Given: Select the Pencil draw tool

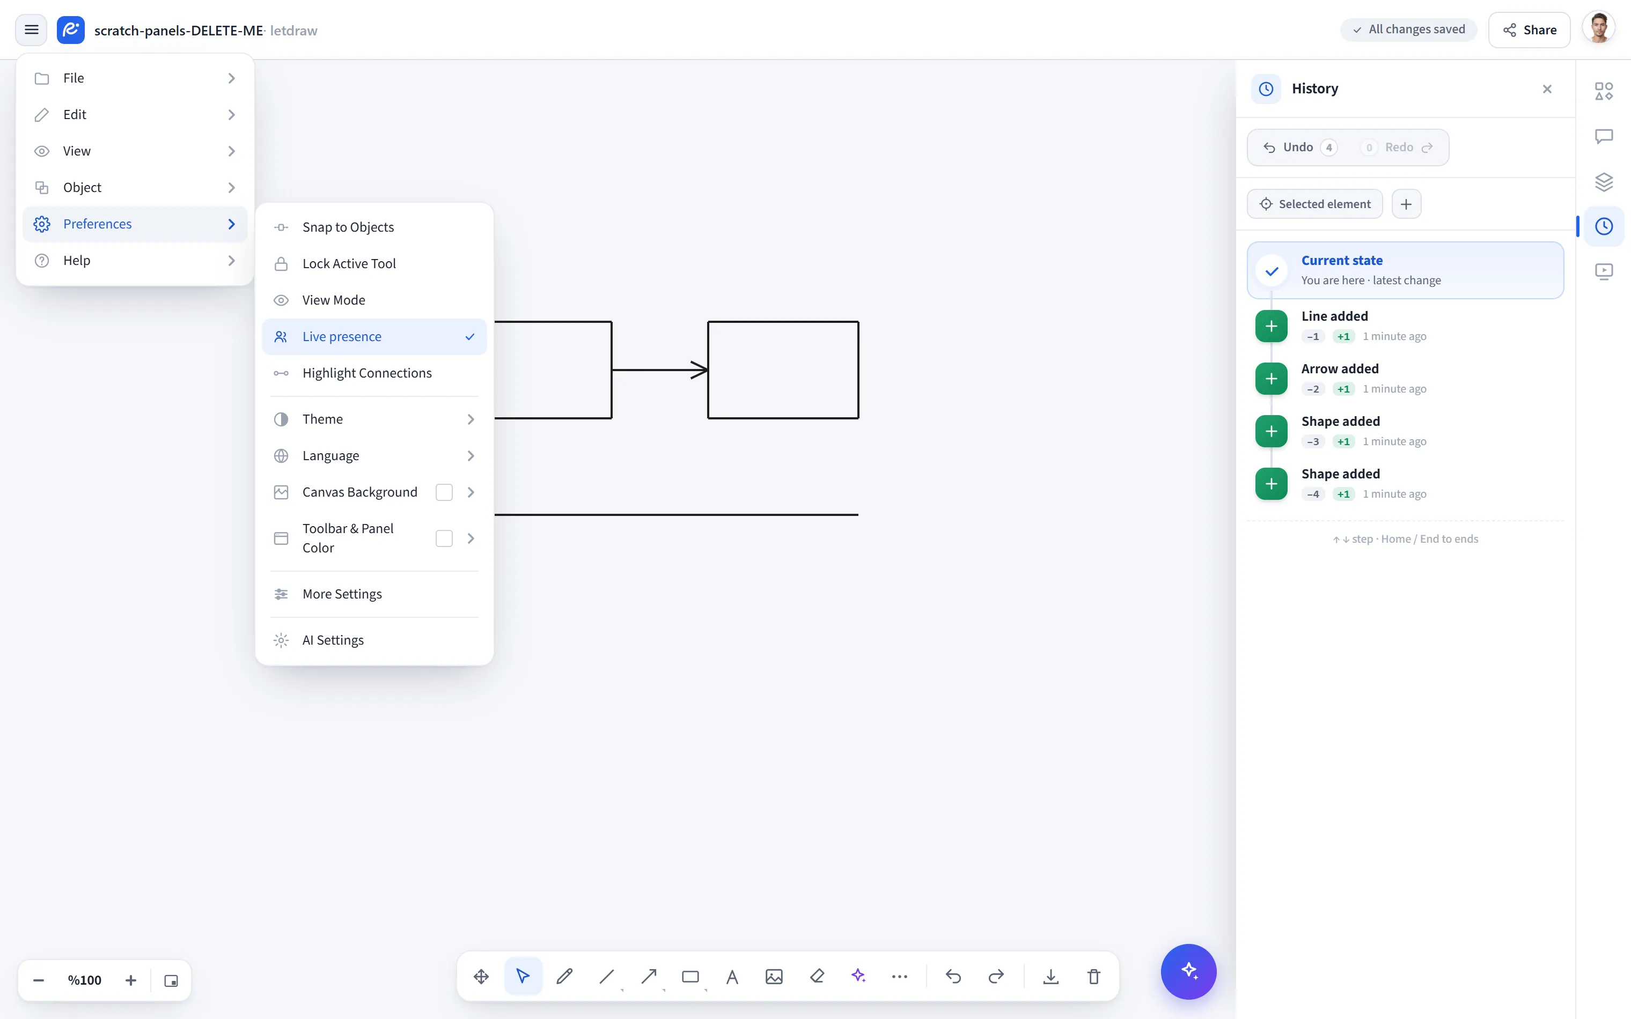Looking at the screenshot, I should tap(564, 976).
